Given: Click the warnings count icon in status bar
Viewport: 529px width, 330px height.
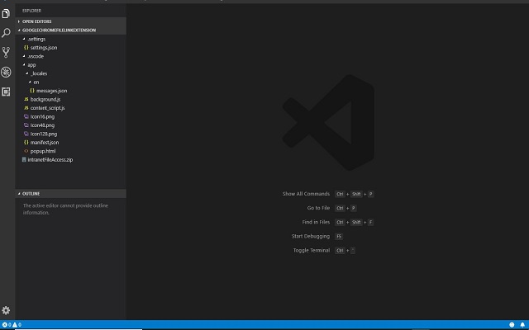Looking at the screenshot, I should (17, 324).
